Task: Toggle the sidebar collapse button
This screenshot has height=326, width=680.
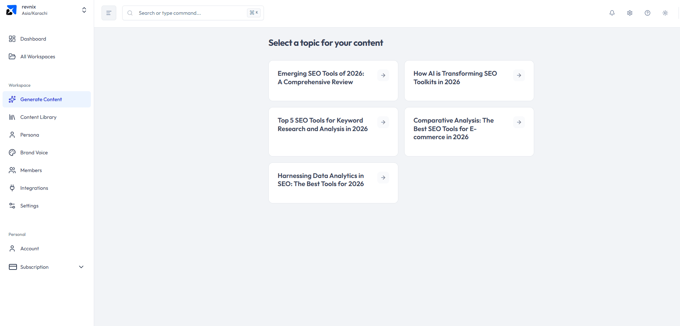Action: 109,13
